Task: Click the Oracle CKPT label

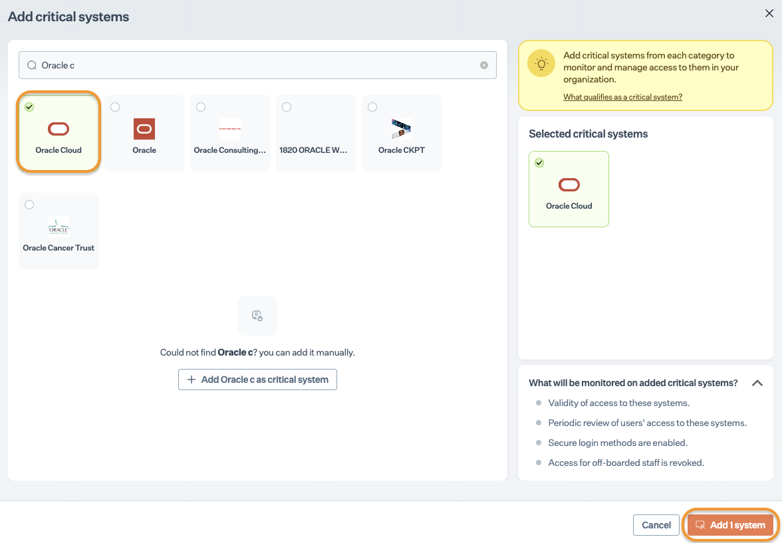Action: coord(402,150)
